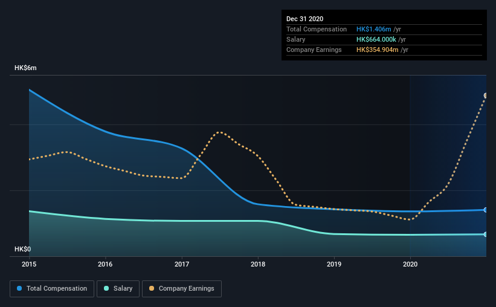Click the 2019 x-axis label
This screenshot has width=496, height=307.
point(334,264)
